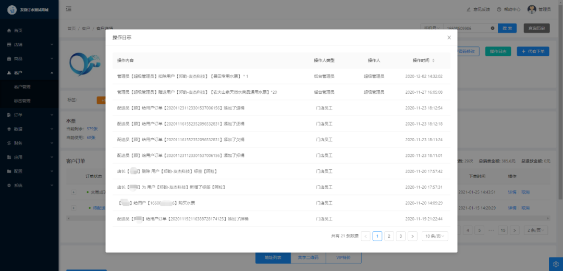Click next page arrow in log pagination
The width and height of the screenshot is (563, 271).
[x=412, y=236]
